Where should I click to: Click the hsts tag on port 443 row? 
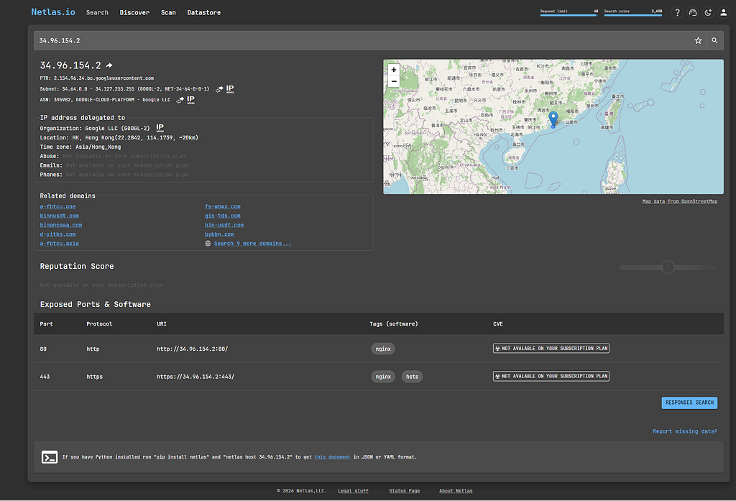[412, 377]
